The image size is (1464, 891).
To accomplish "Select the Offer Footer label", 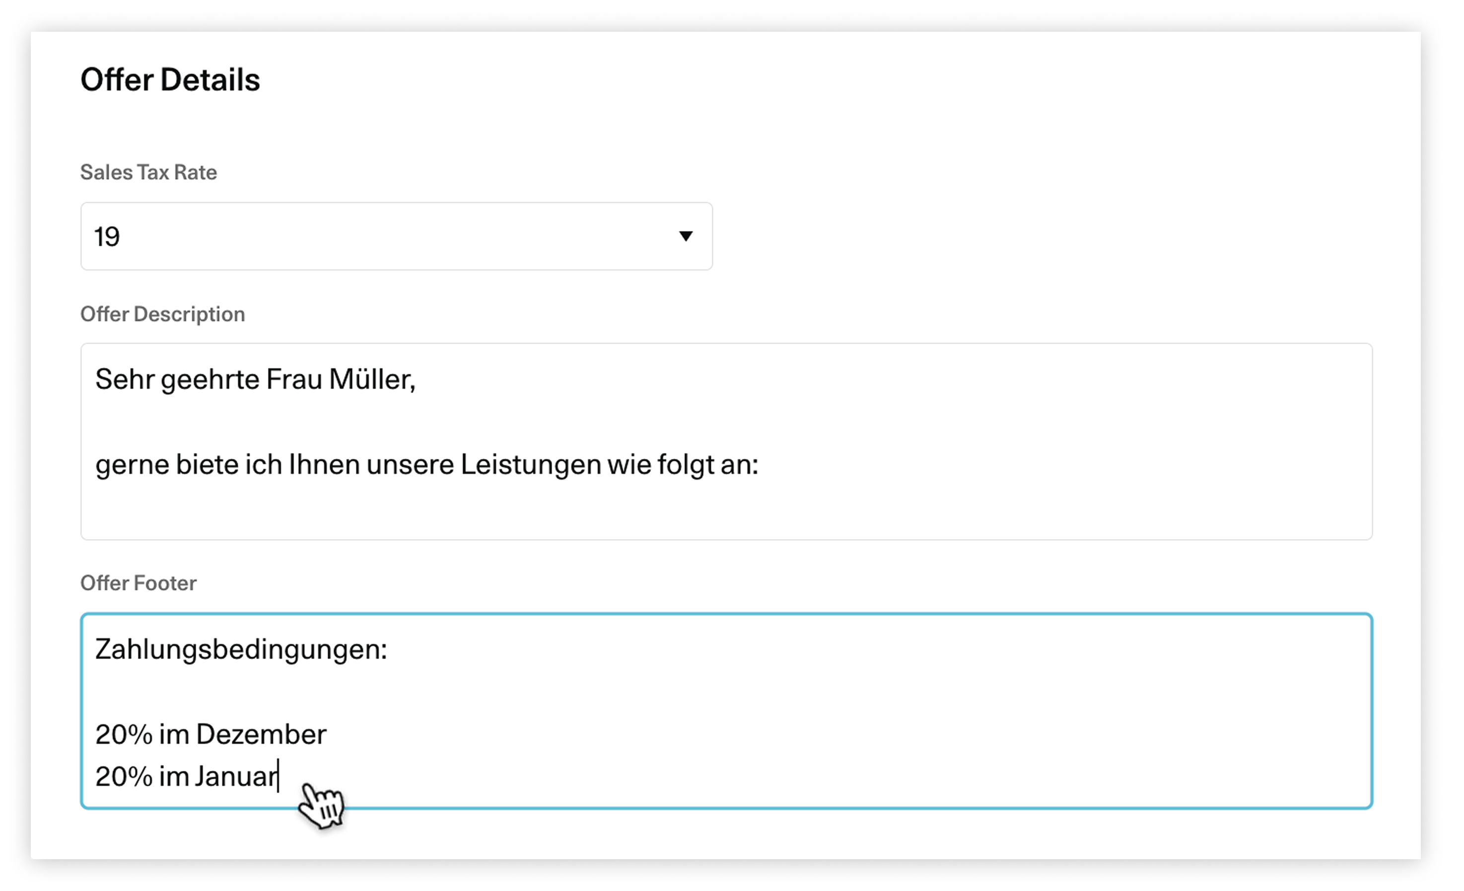I will (138, 583).
